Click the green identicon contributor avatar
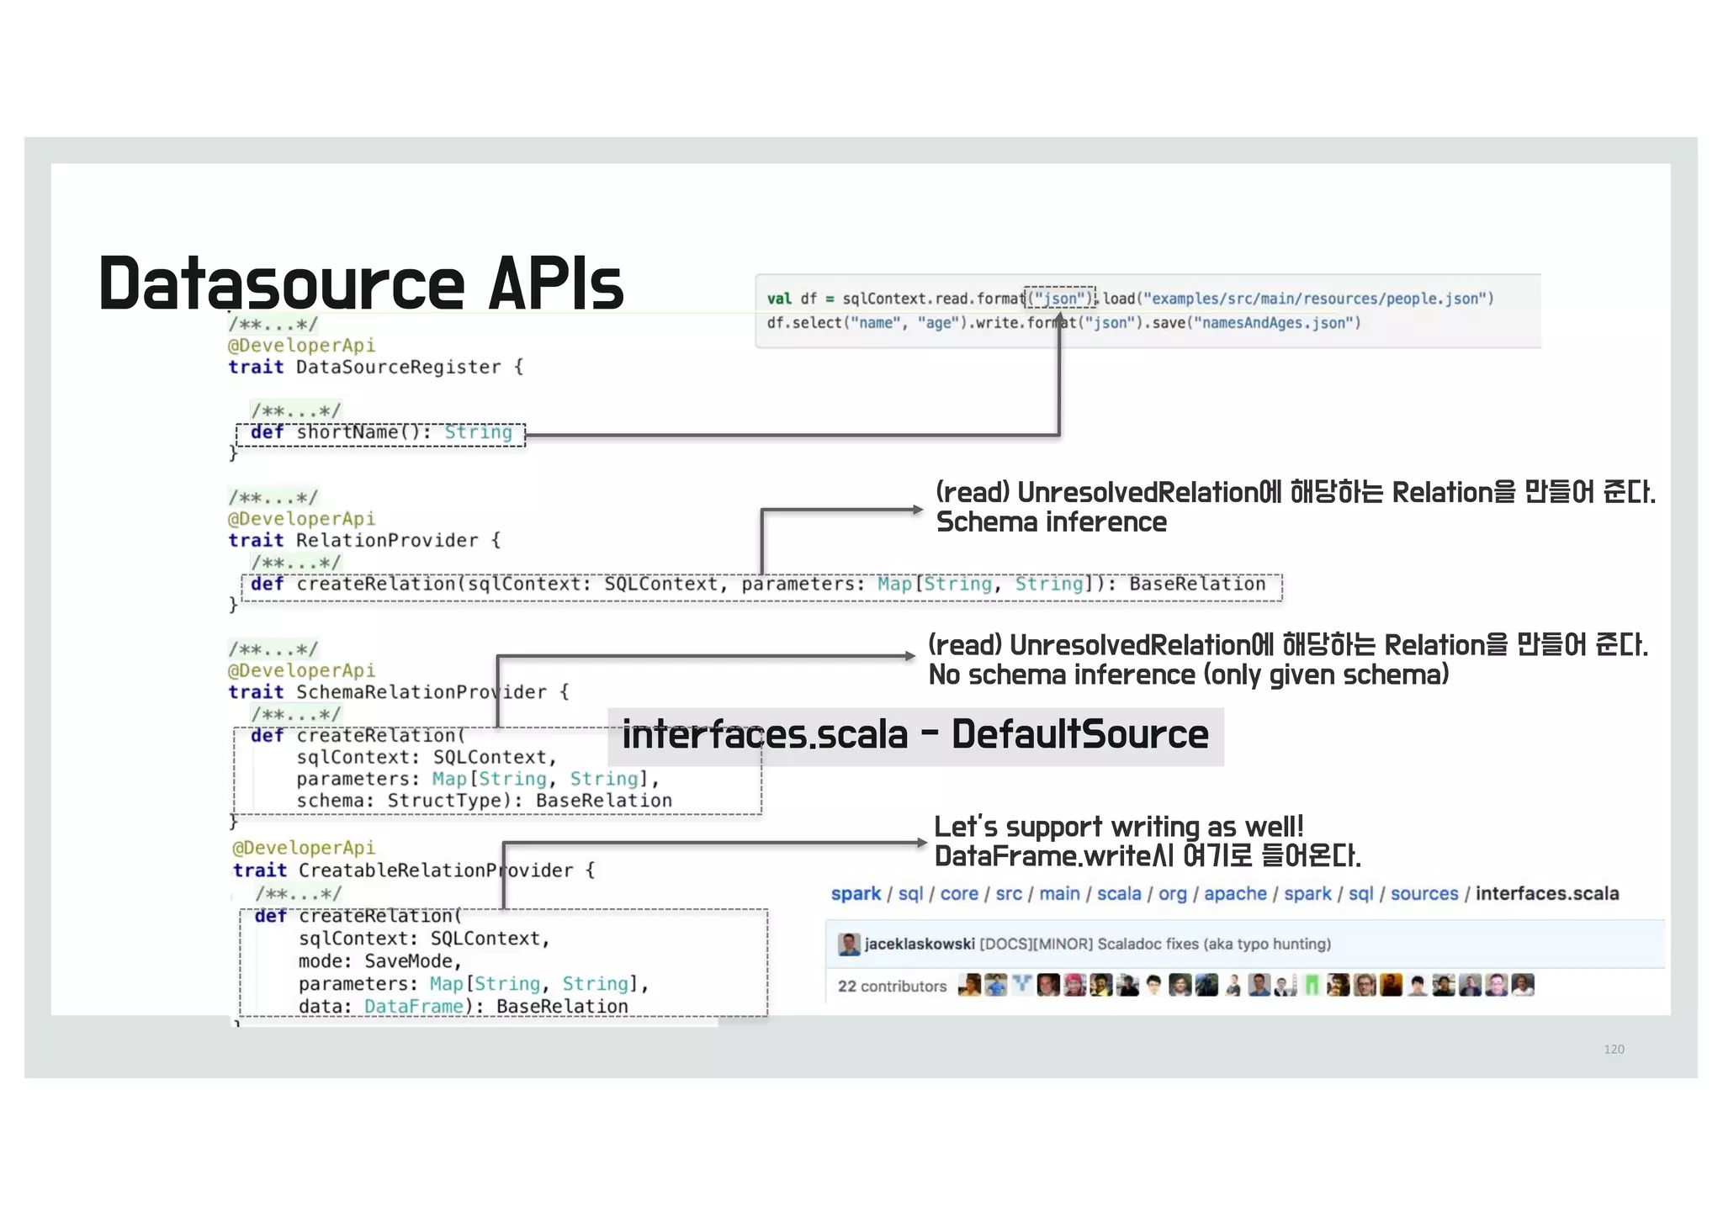This screenshot has width=1723, height=1217. point(1312,985)
